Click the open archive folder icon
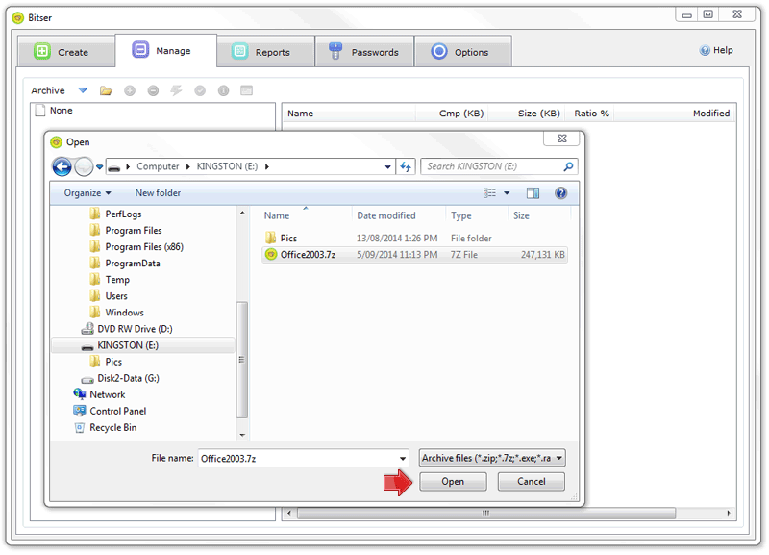 [106, 90]
